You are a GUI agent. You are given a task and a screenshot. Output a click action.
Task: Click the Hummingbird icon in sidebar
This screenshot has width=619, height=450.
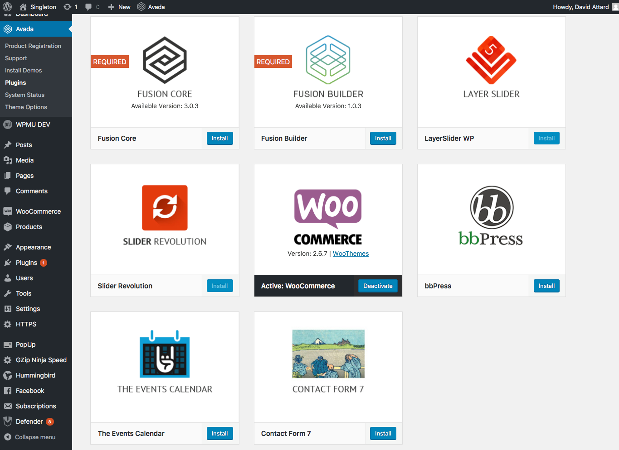pos(8,375)
